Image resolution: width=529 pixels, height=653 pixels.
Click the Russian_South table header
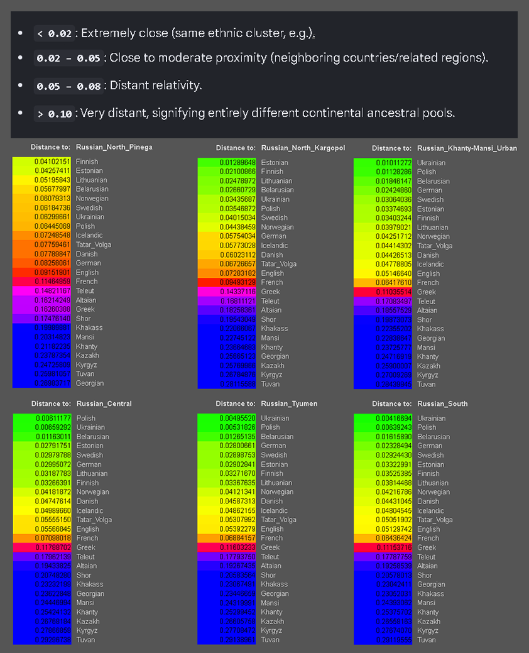442,403
